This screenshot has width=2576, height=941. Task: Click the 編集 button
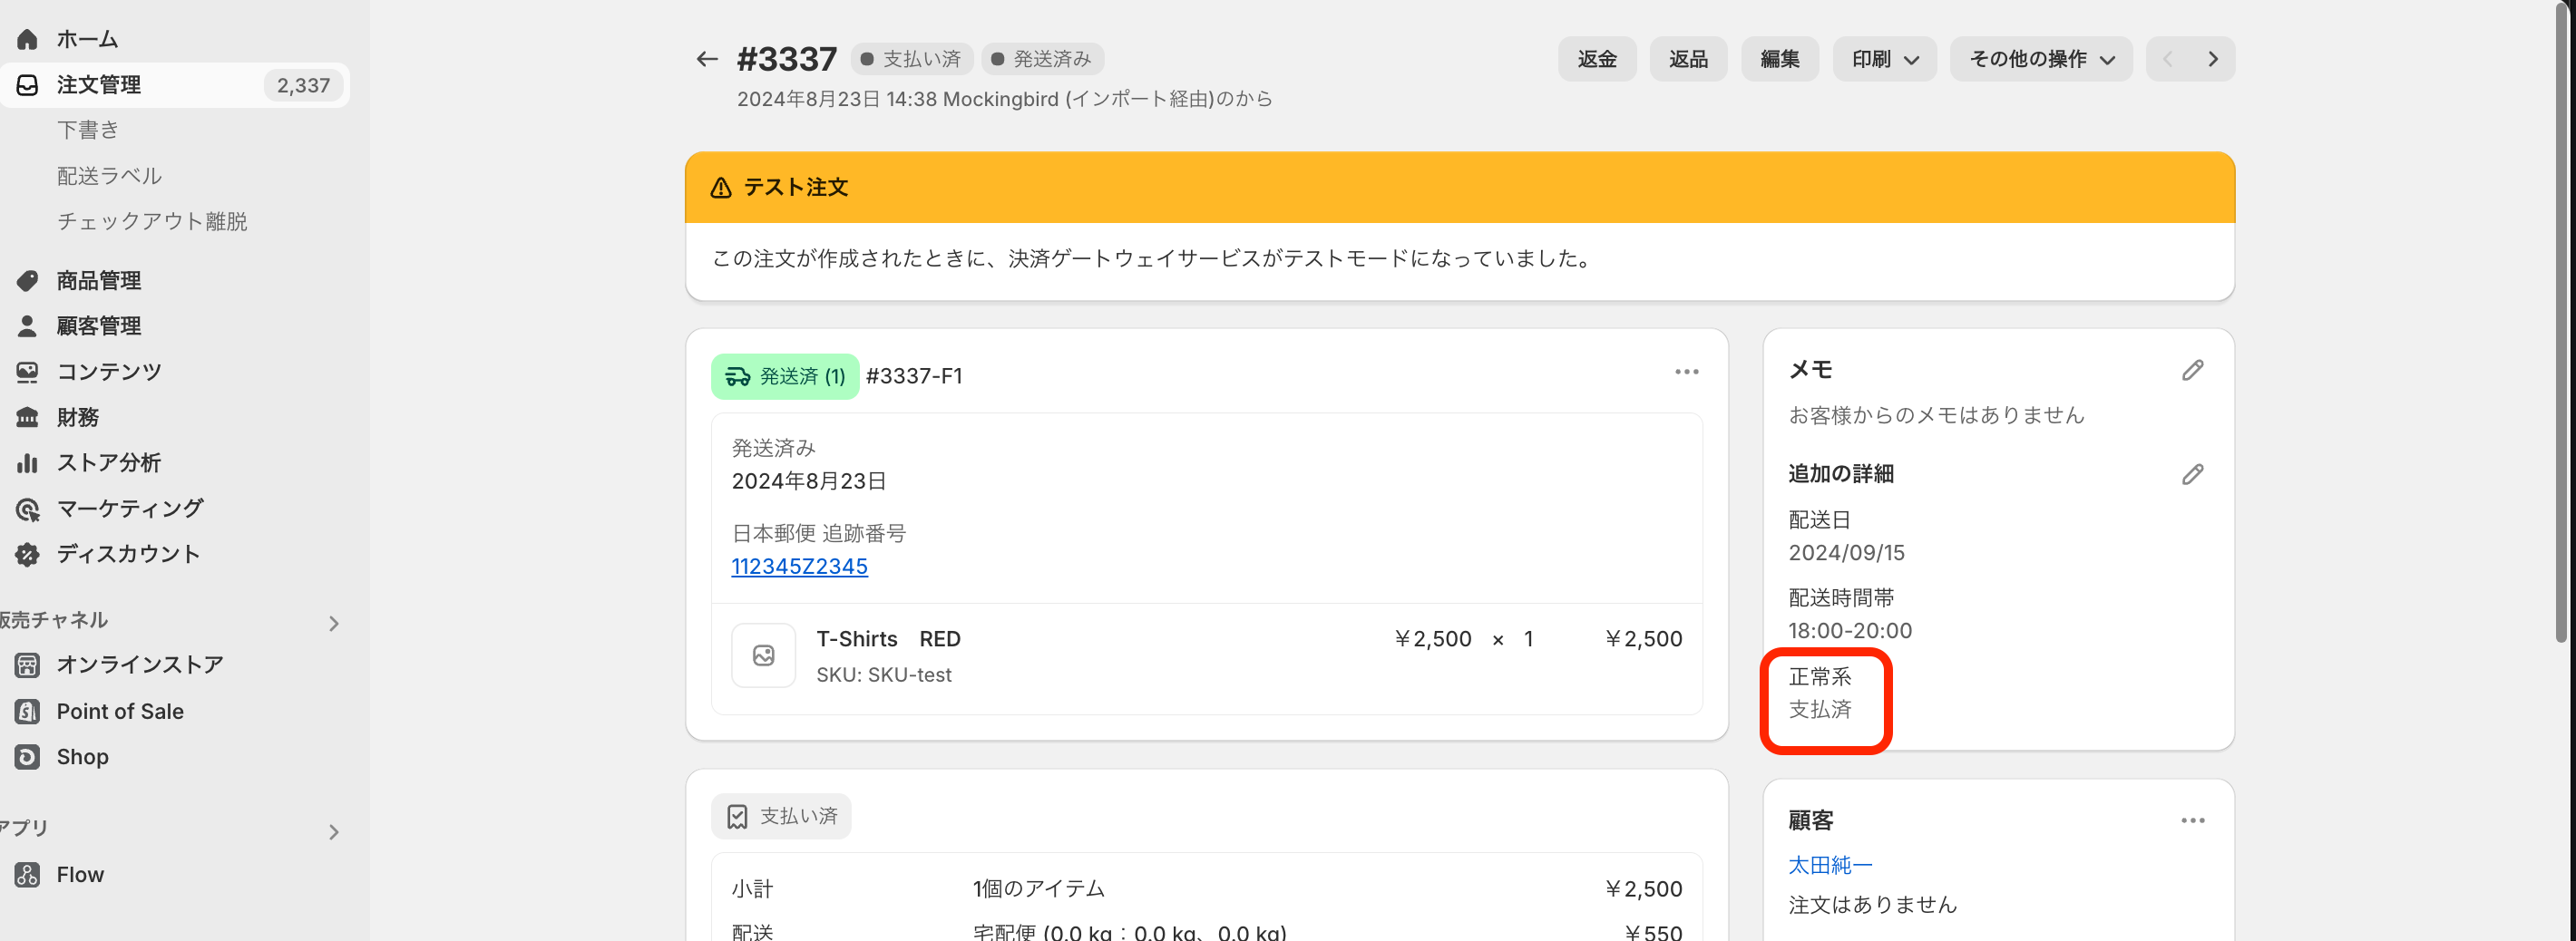click(1779, 59)
